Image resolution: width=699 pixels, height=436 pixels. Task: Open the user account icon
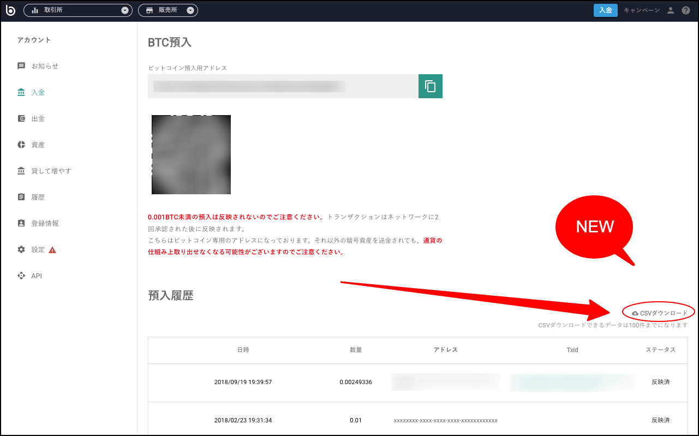pyautogui.click(x=671, y=10)
